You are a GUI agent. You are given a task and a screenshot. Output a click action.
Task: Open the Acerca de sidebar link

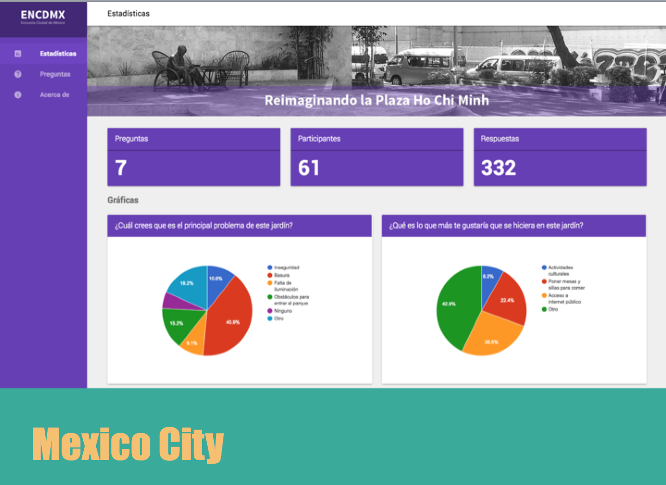(x=55, y=95)
